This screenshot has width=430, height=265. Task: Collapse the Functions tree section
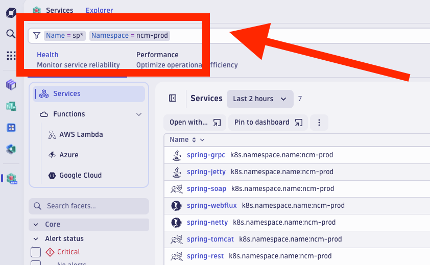click(x=139, y=114)
